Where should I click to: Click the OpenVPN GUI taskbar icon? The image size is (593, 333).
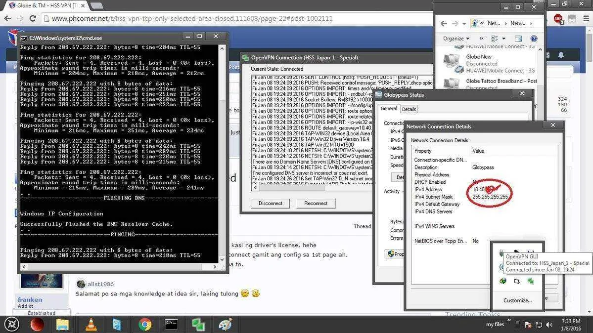pos(198,325)
